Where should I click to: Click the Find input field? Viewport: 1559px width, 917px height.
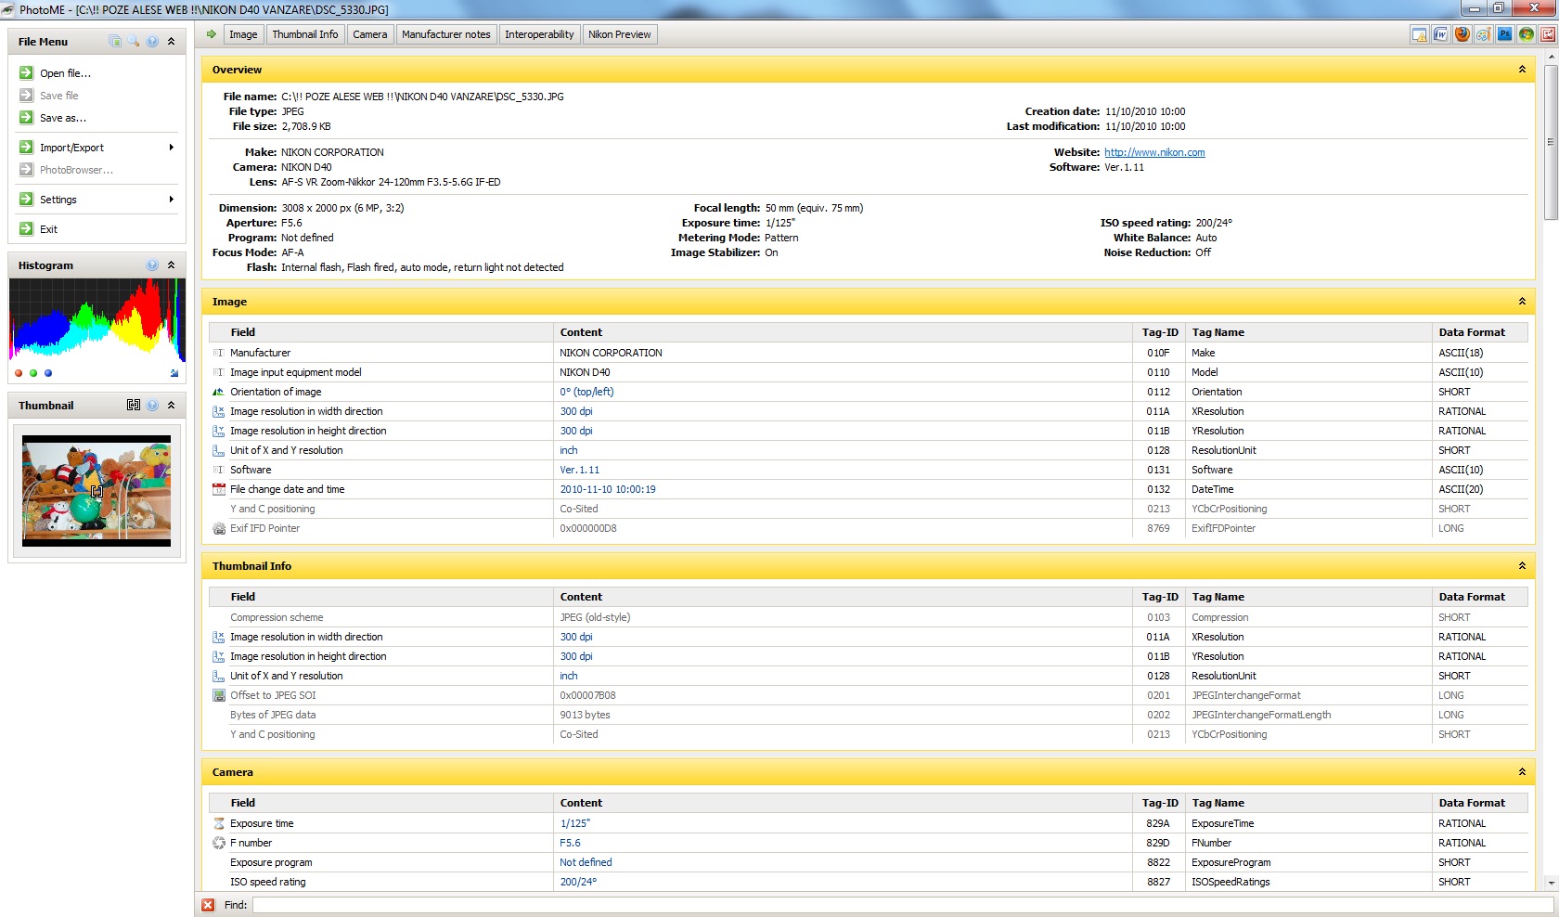click(900, 905)
